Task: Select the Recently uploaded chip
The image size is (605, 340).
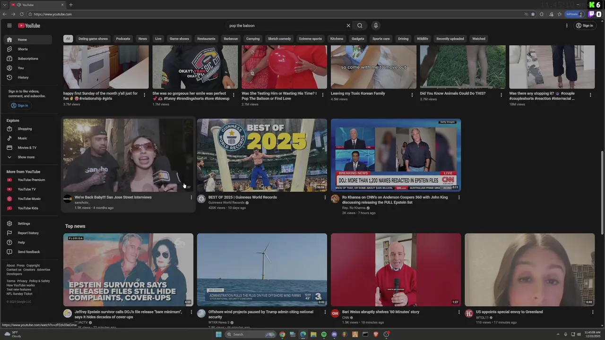Action: (x=450, y=39)
